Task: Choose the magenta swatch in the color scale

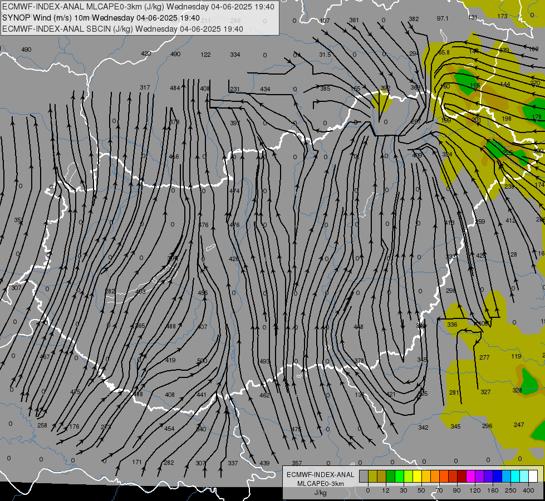Action: click(x=471, y=476)
